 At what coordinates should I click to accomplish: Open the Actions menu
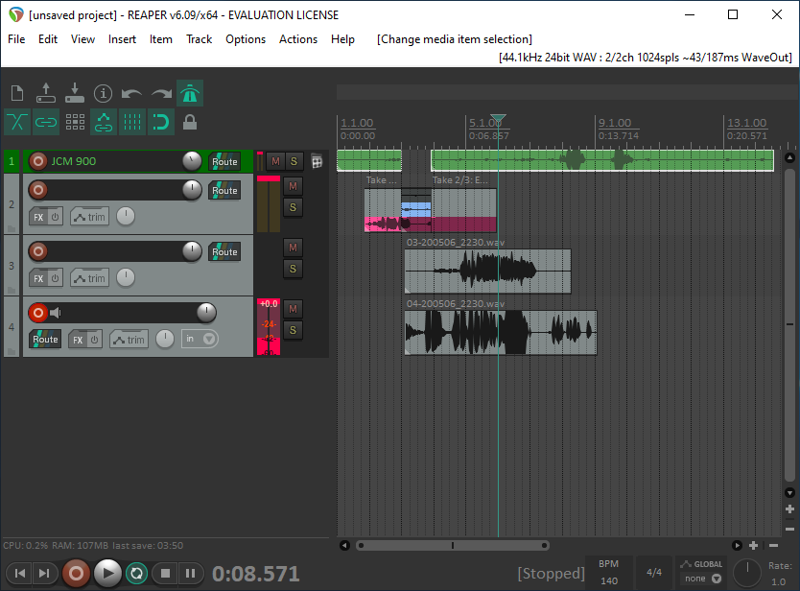(x=298, y=39)
